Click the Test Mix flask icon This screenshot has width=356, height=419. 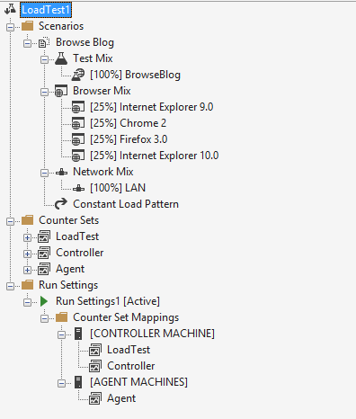(x=61, y=58)
